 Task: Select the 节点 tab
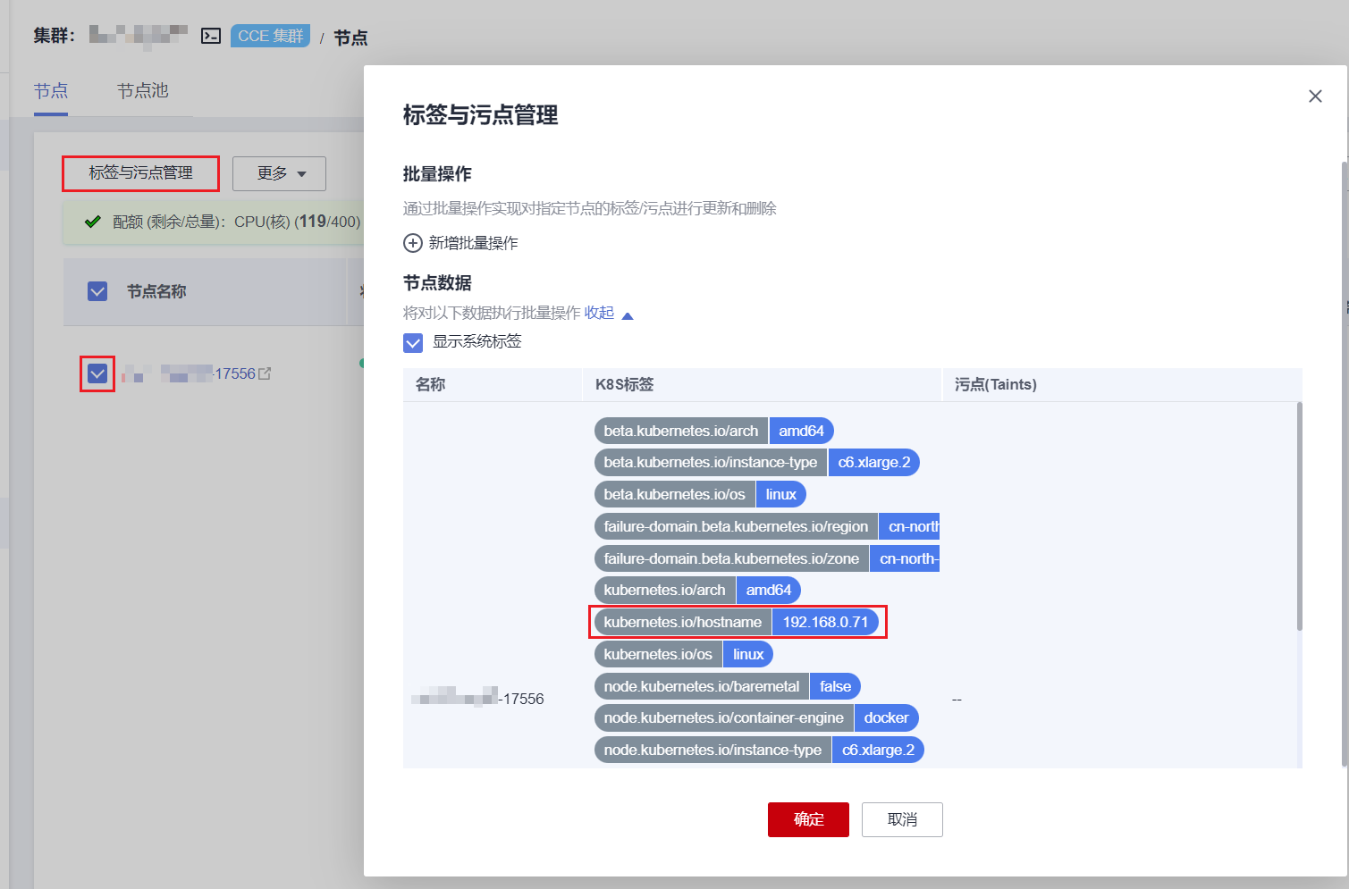click(x=51, y=90)
